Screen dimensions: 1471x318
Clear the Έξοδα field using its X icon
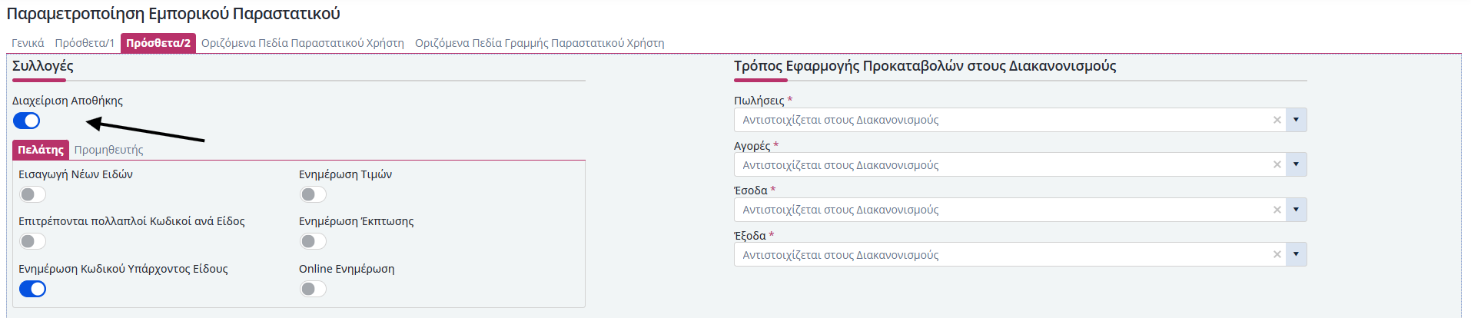[1277, 254]
